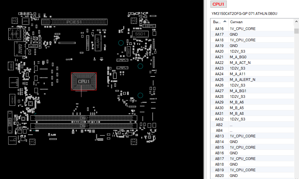Click the H2 mounting hole
This screenshot has width=299, height=179.
14,21
